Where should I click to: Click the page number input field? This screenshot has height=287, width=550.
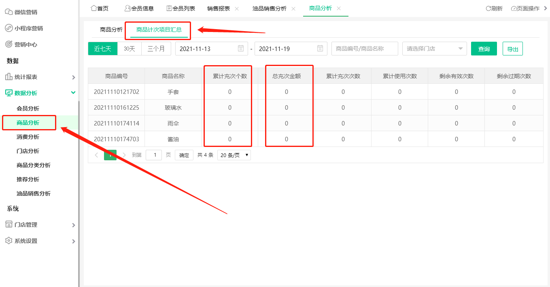154,155
